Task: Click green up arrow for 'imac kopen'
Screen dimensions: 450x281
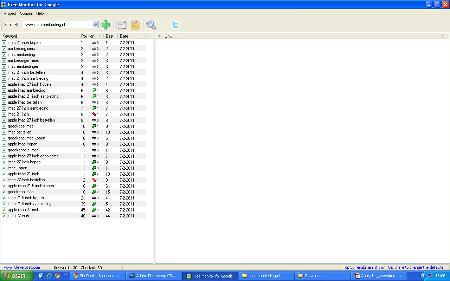Action: click(x=94, y=168)
